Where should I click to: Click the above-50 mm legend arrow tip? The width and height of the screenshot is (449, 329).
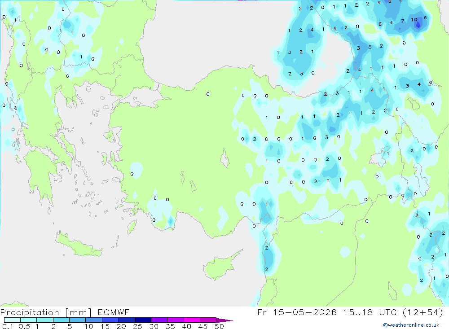224,320
